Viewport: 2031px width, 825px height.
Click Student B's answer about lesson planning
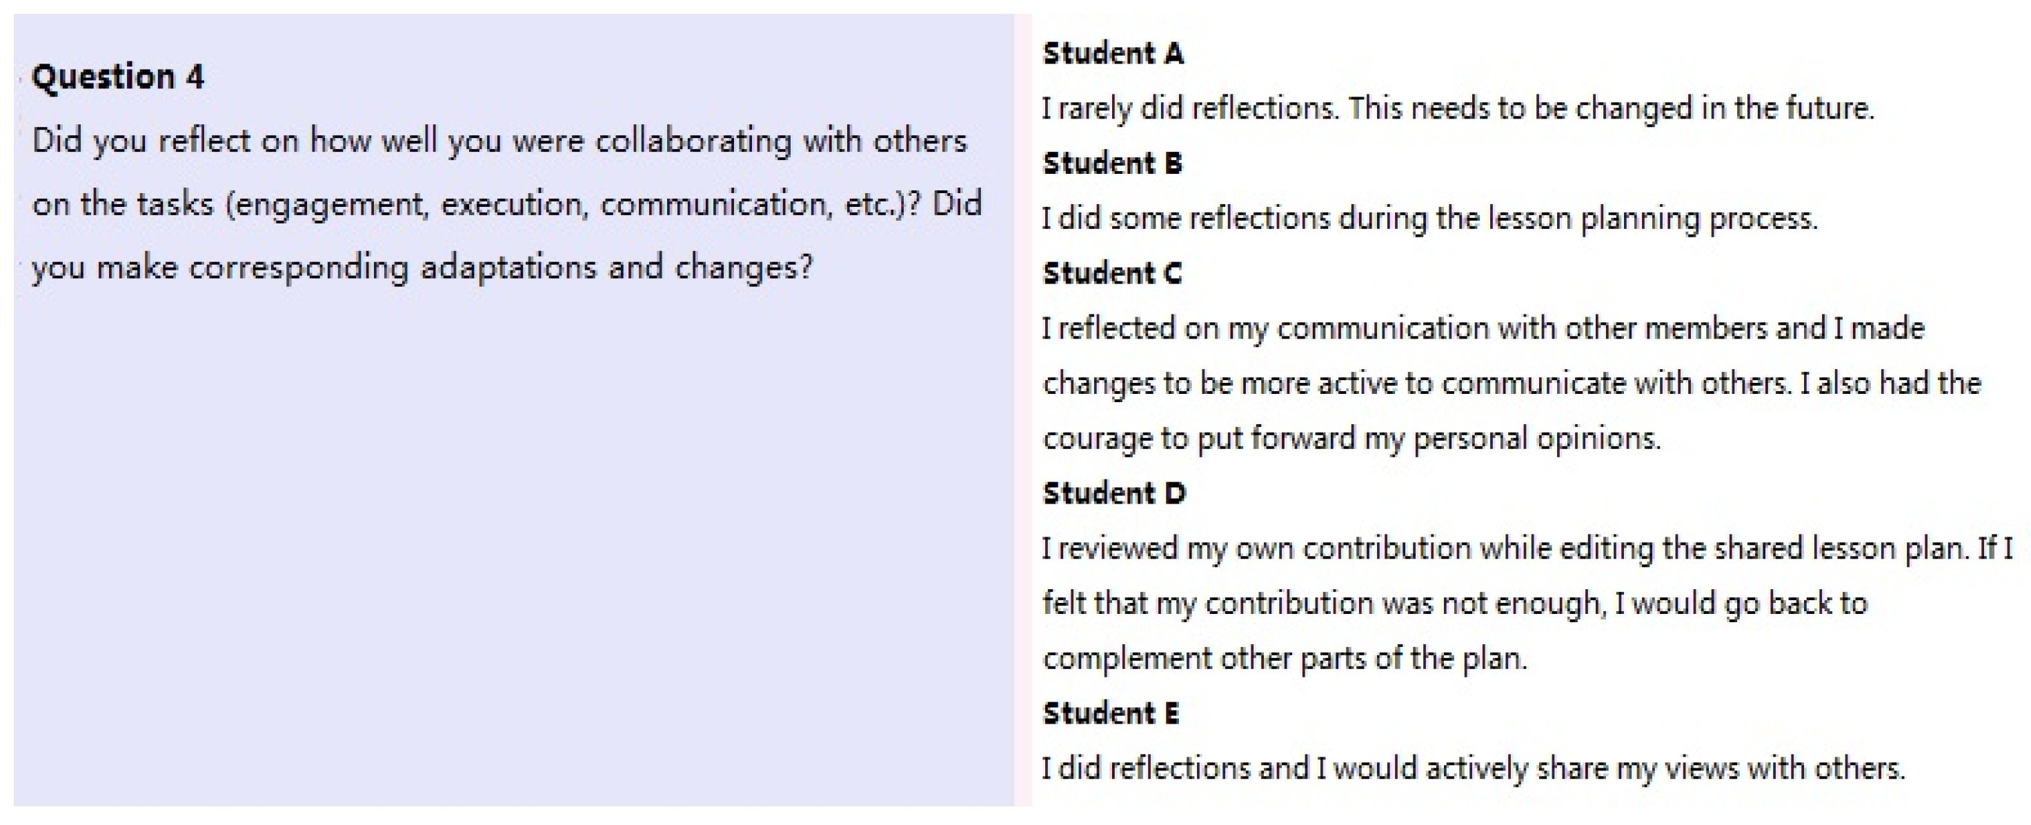(1429, 219)
